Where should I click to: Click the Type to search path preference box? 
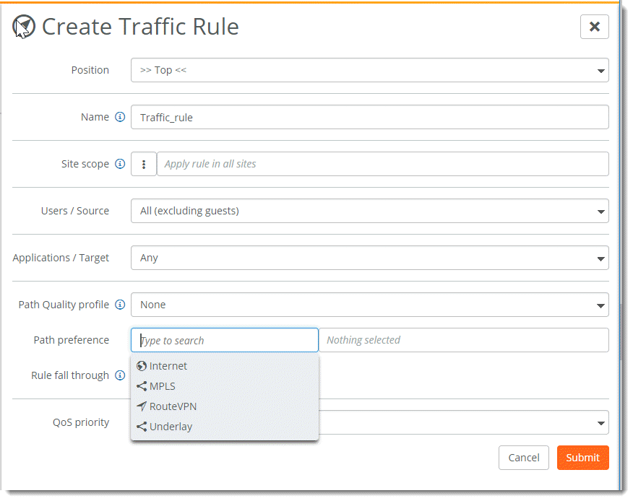pos(224,339)
